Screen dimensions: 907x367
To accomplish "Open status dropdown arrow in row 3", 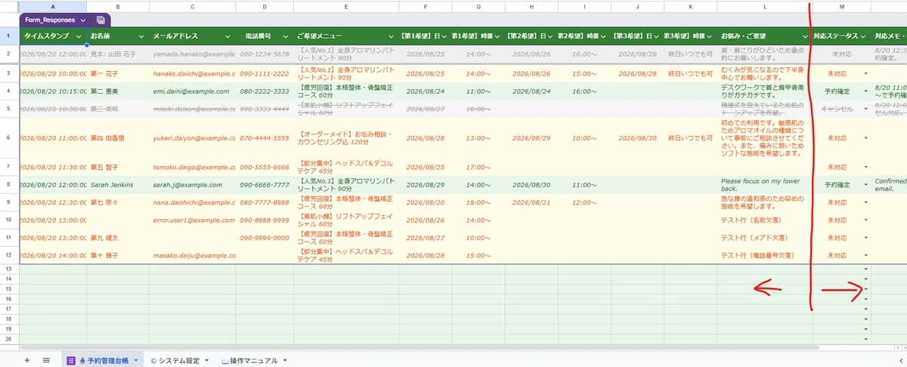I will 865,73.
